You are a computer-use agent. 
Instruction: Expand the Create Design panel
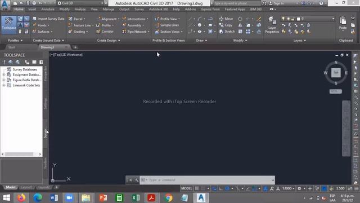tap(109, 40)
